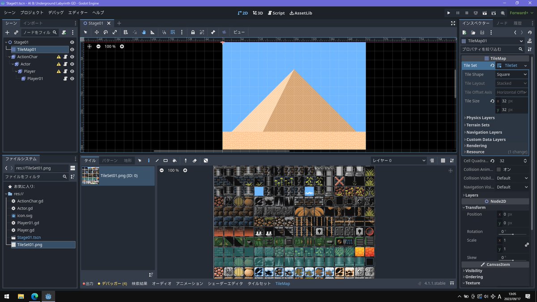The image size is (537, 302).
Task: Open the Tile Shape dropdown
Action: [x=512, y=74]
